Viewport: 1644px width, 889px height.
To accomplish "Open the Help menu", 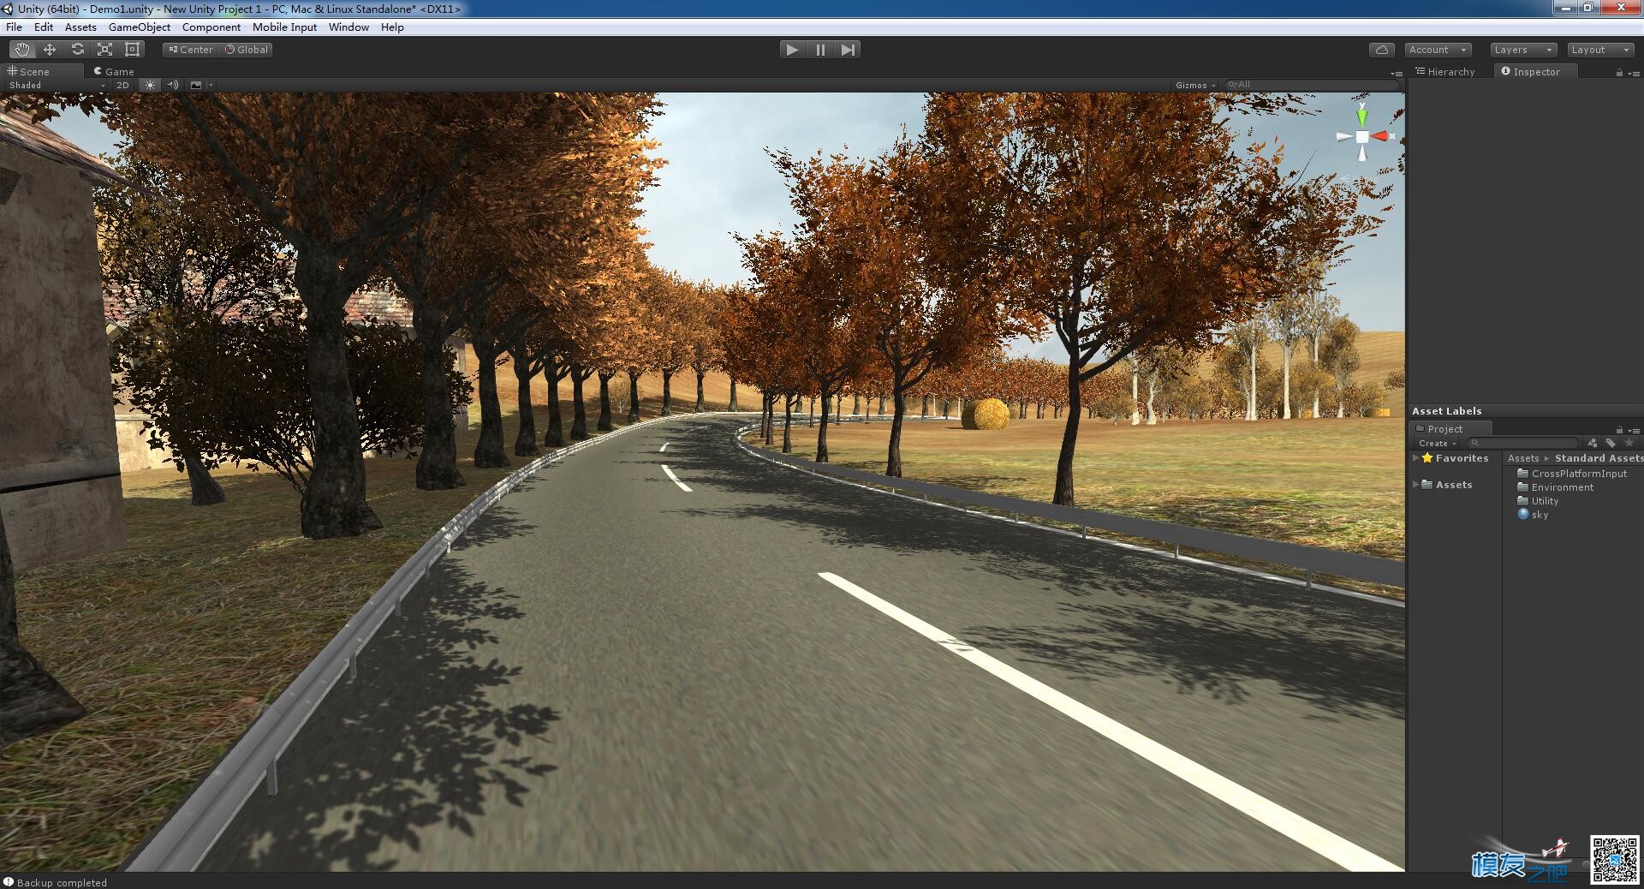I will (x=392, y=27).
